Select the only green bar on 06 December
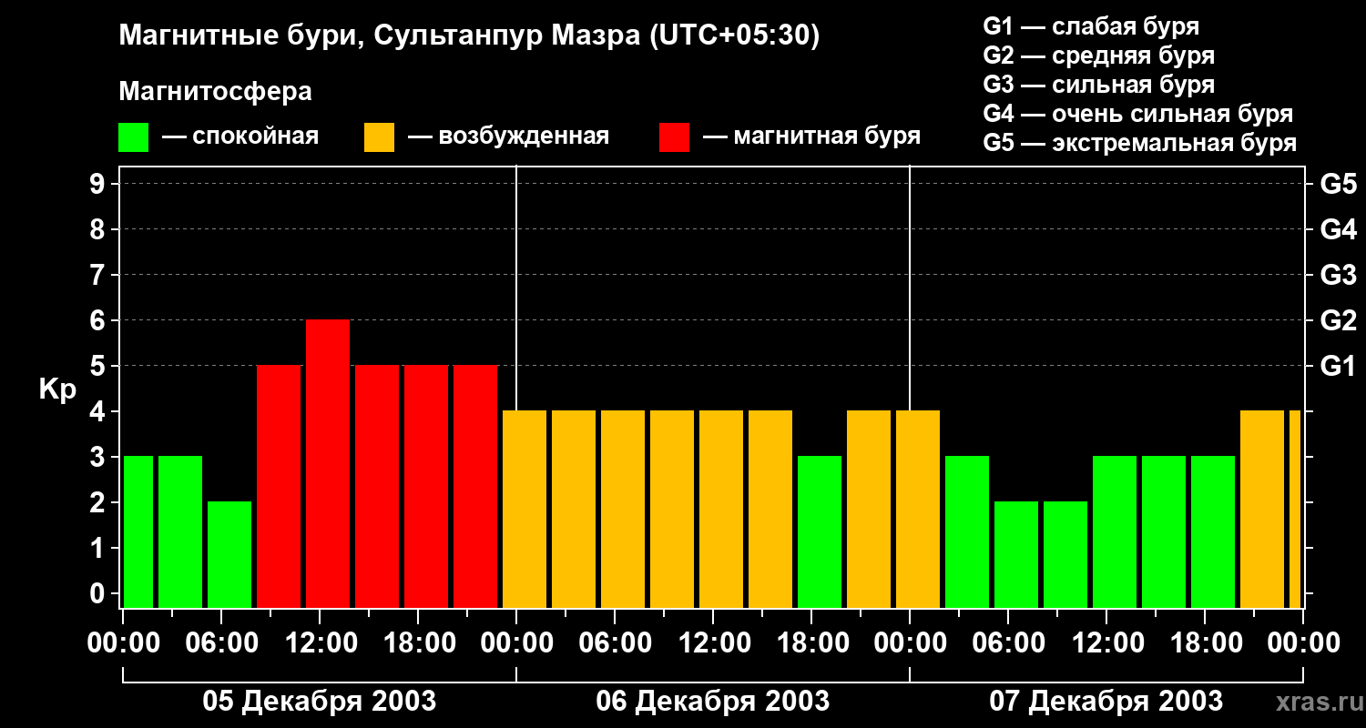 coord(820,531)
